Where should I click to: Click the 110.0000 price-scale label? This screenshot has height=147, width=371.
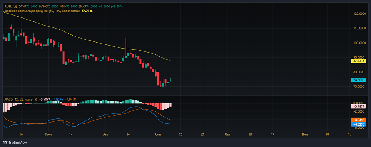point(359,29)
